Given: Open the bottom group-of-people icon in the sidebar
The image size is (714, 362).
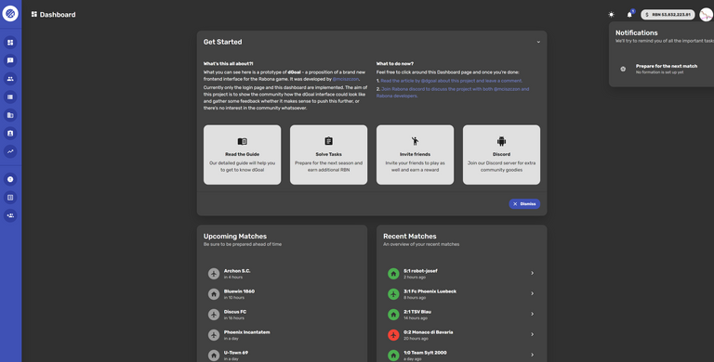Looking at the screenshot, I should [10, 215].
